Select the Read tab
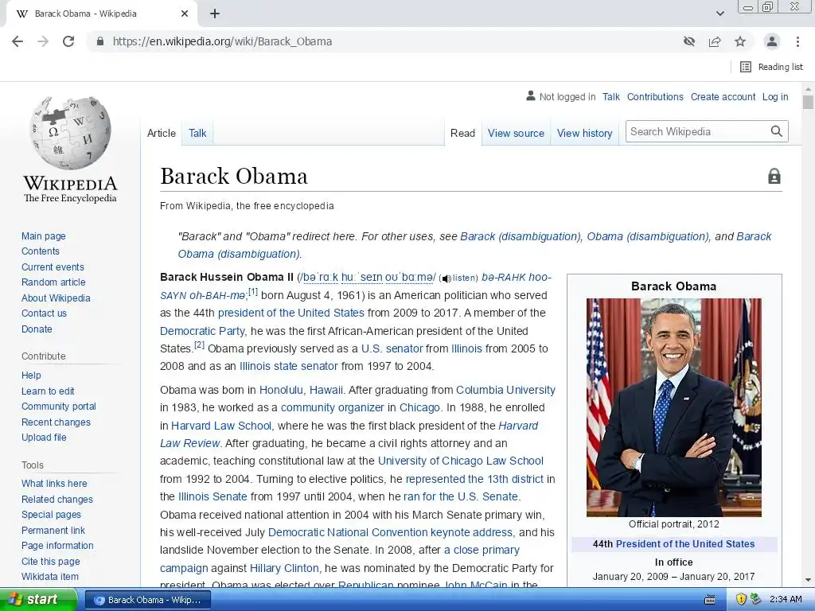The width and height of the screenshot is (815, 611). pos(462,133)
